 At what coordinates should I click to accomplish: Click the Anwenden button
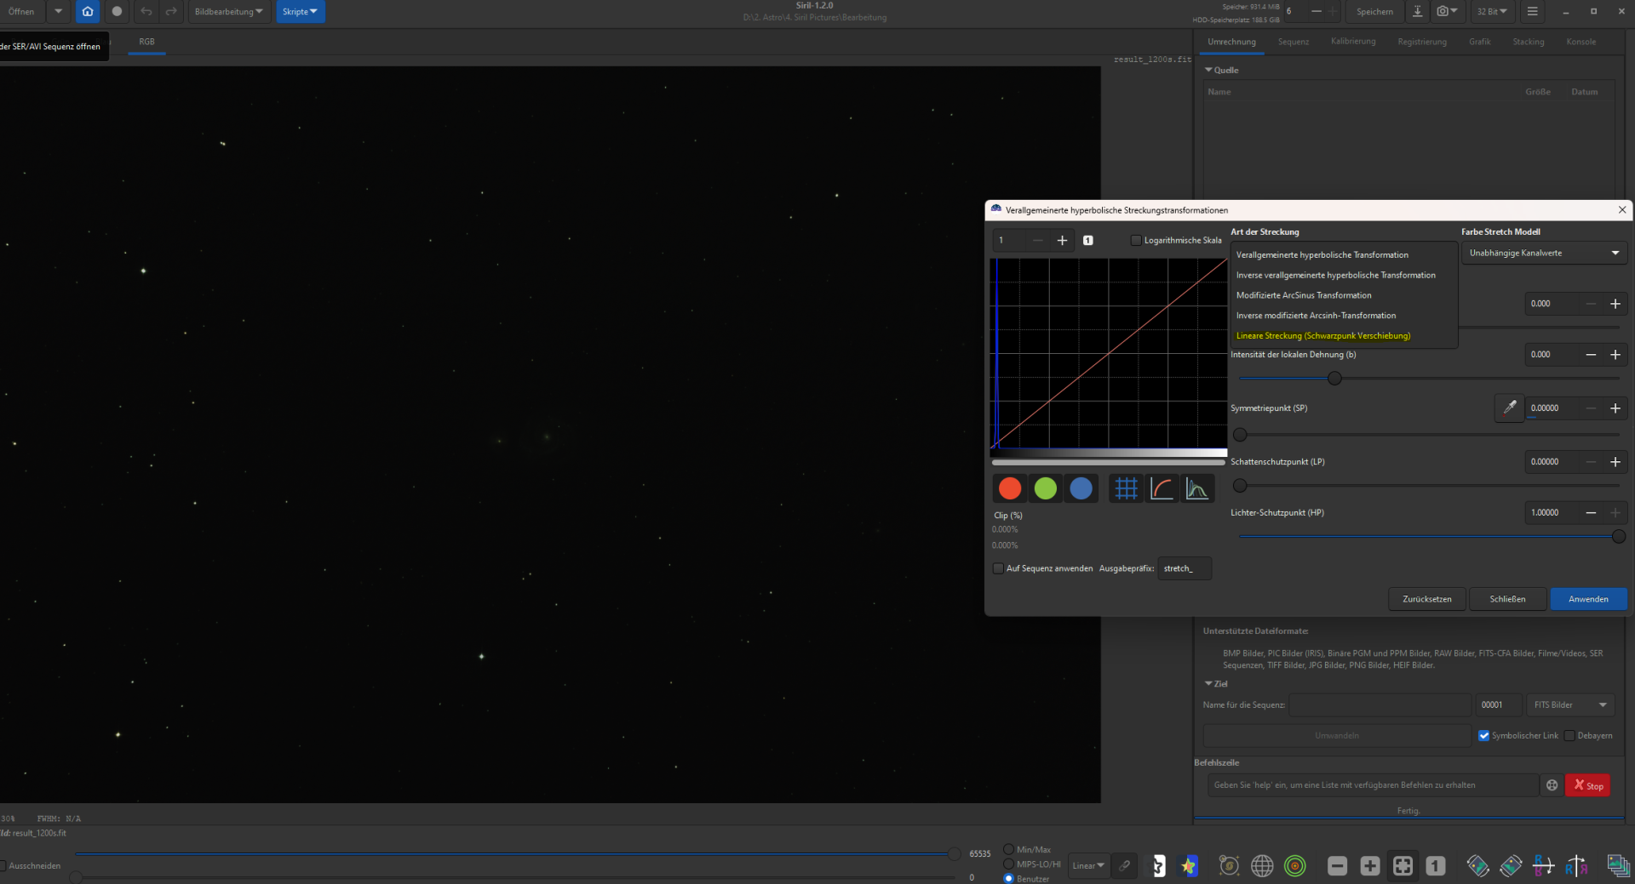click(x=1588, y=599)
